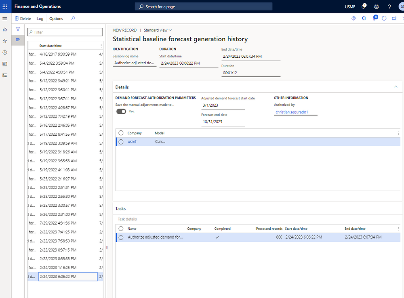Click the filter funnel icon

click(18, 29)
